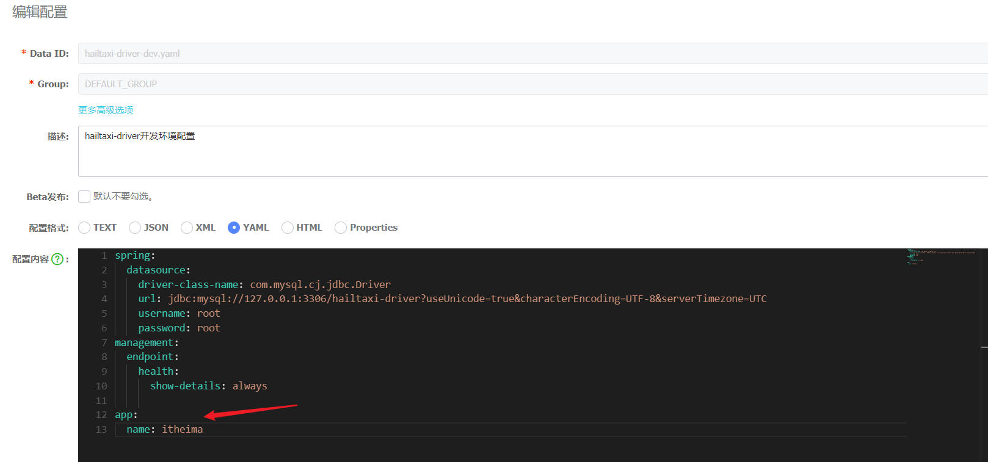The width and height of the screenshot is (988, 462).
Task: Click the 'management:' key line
Action: [x=147, y=342]
